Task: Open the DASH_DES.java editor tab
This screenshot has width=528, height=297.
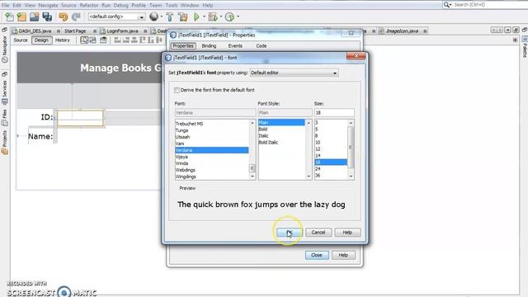Action: click(x=35, y=31)
